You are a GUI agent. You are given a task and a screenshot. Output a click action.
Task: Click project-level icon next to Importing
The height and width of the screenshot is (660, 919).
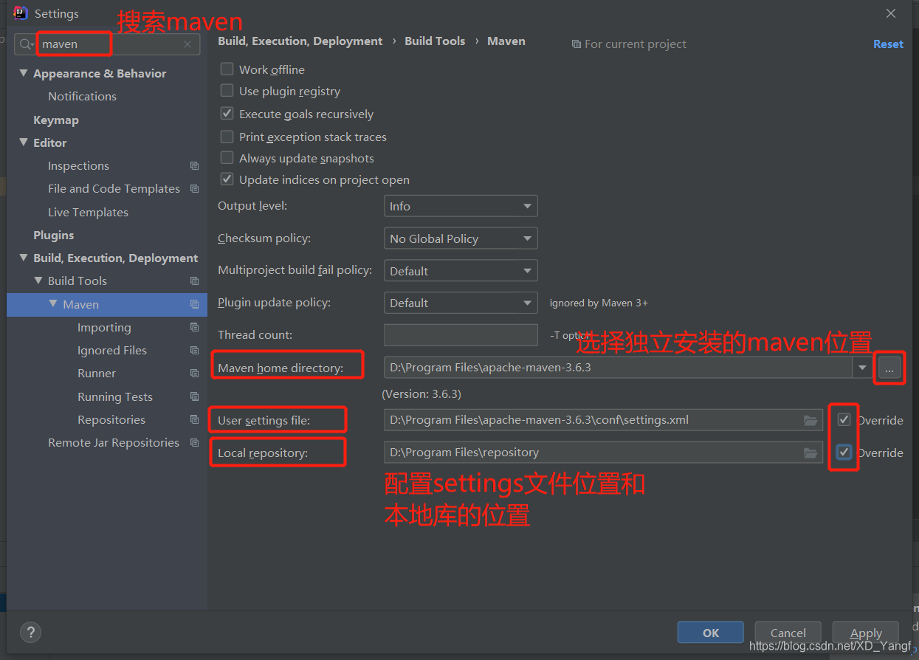pyautogui.click(x=194, y=327)
